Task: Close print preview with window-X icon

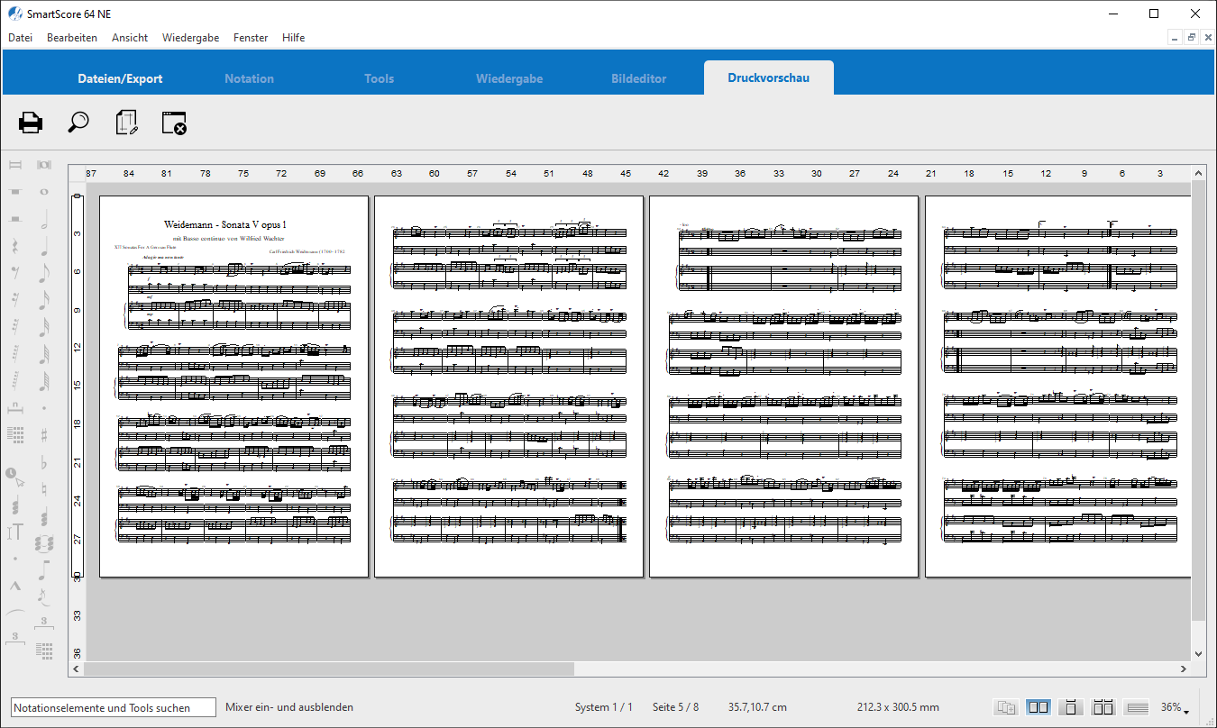Action: click(174, 123)
